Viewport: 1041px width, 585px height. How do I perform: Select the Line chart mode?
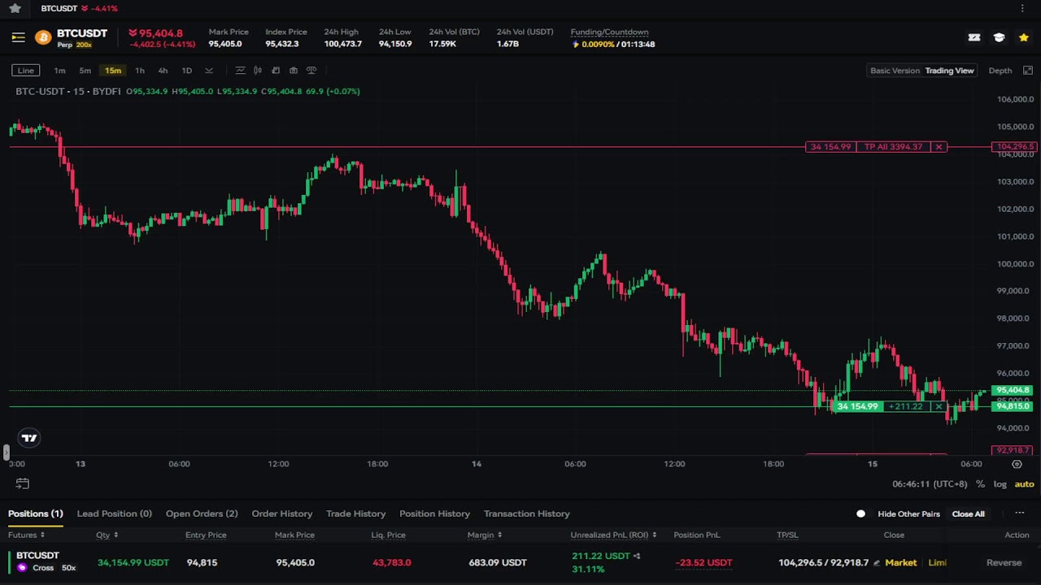(26, 71)
